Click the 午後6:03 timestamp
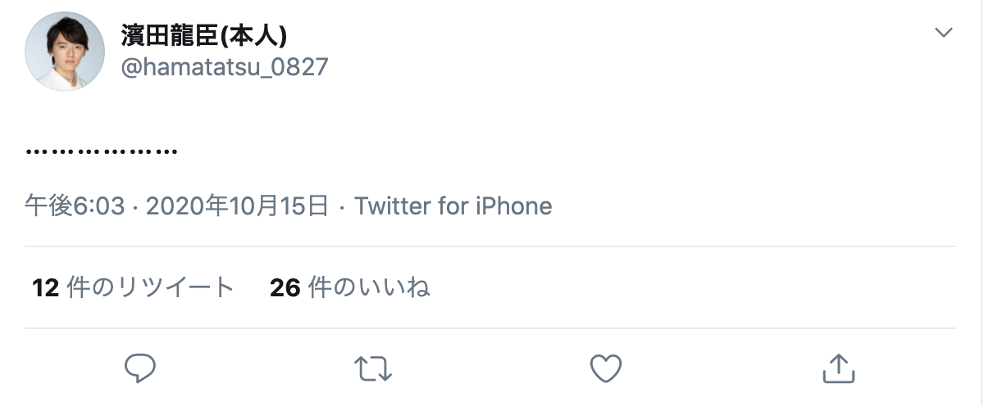Viewport: 984px width, 406px height. (x=75, y=205)
